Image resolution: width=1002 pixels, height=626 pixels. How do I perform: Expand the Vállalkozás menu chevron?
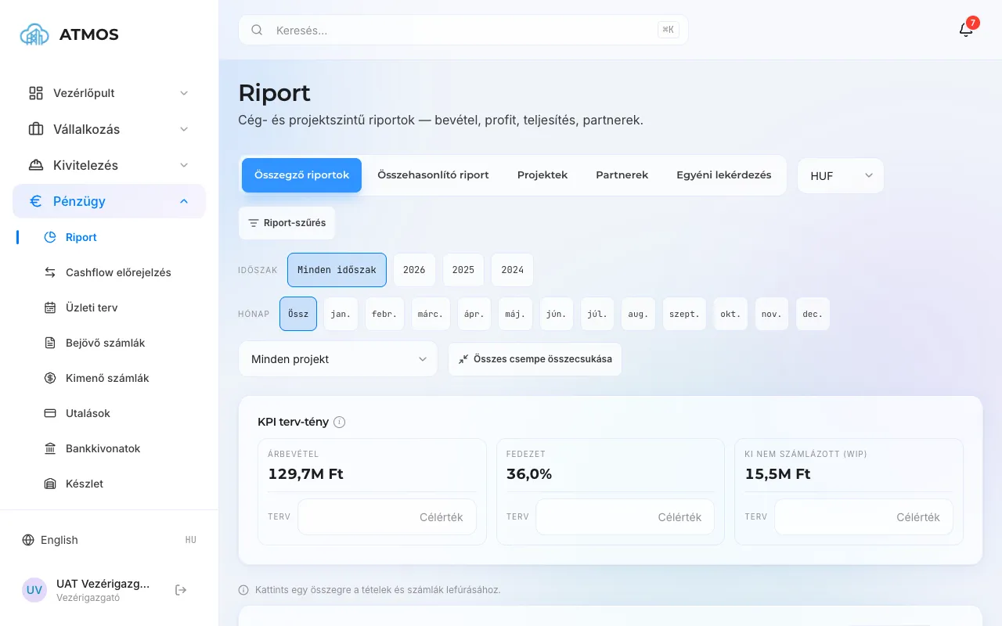(184, 129)
